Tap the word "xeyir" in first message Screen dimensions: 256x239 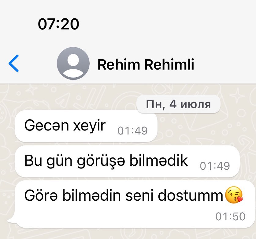point(90,126)
